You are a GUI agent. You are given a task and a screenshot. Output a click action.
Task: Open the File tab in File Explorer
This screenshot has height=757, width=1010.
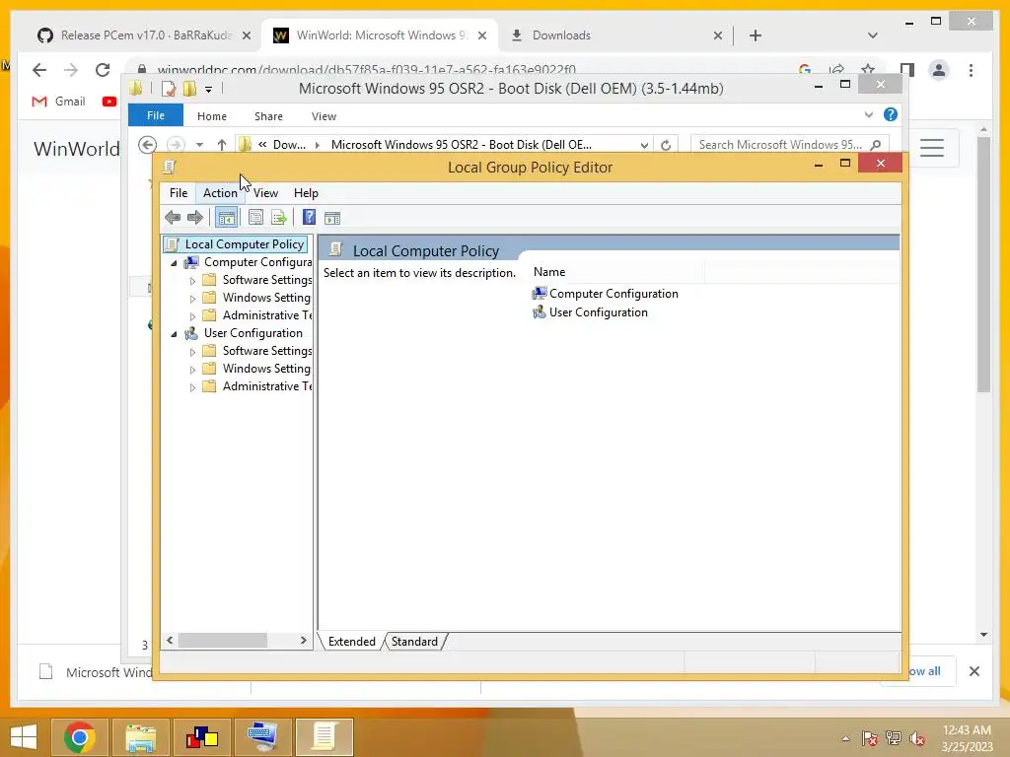pyautogui.click(x=156, y=115)
